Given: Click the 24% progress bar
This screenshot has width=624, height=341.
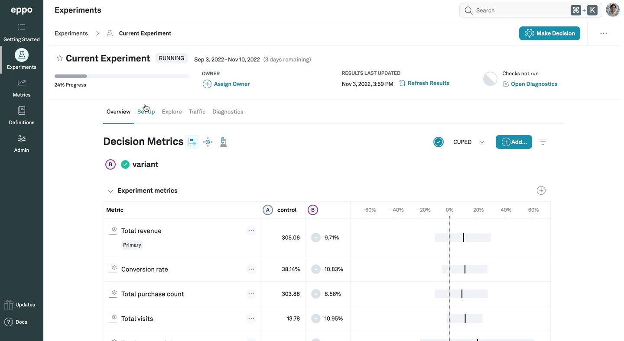Looking at the screenshot, I should tap(121, 76).
